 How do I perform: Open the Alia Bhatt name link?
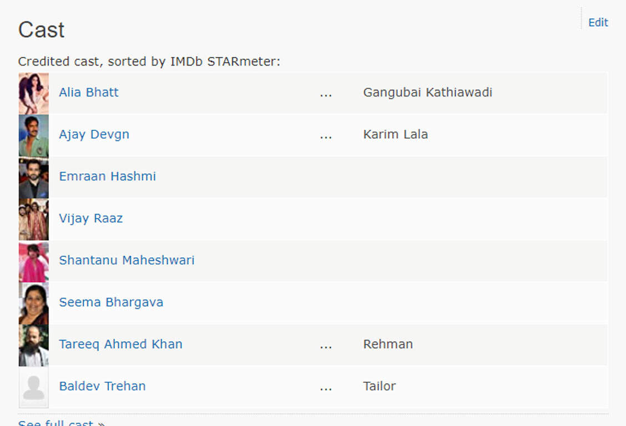89,92
